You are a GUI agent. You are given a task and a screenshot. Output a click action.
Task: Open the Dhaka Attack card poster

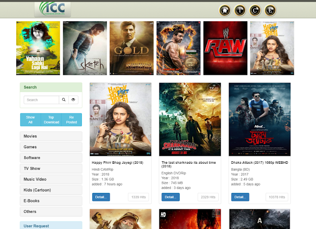point(260,119)
